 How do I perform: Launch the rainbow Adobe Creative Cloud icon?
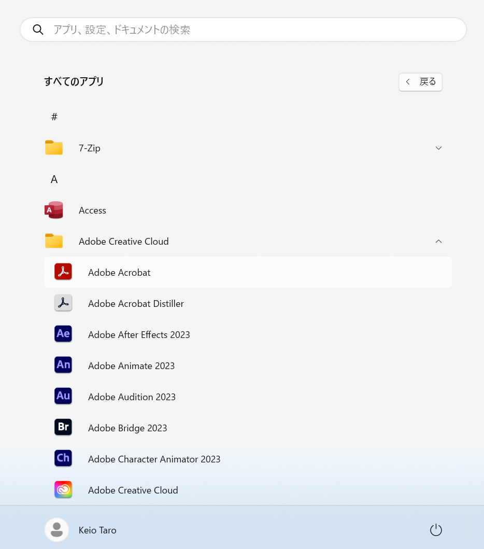coord(63,490)
